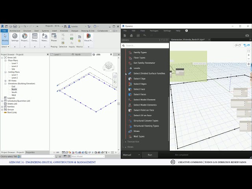The width and height of the screenshot is (252, 189).
Task: Collapse Views (all) in Project Browser
Action: tap(2, 57)
